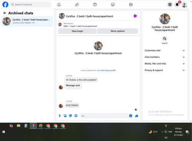The width and height of the screenshot is (192, 141).
Task: Open the Groups icon in top navigation
Action: [x=131, y=5]
